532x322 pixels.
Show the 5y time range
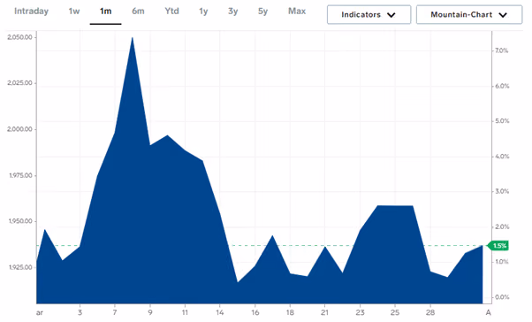pyautogui.click(x=263, y=11)
